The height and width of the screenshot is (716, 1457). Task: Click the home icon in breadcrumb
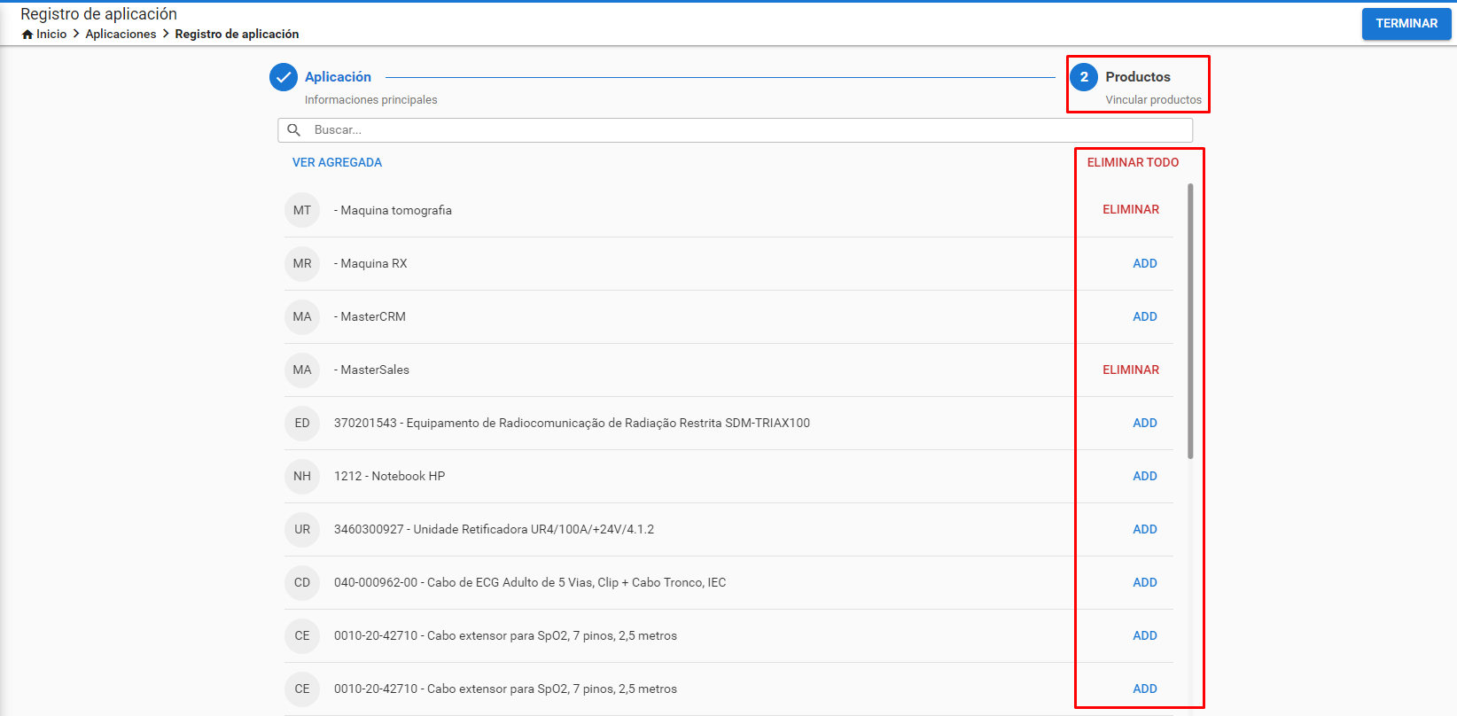pyautogui.click(x=27, y=35)
